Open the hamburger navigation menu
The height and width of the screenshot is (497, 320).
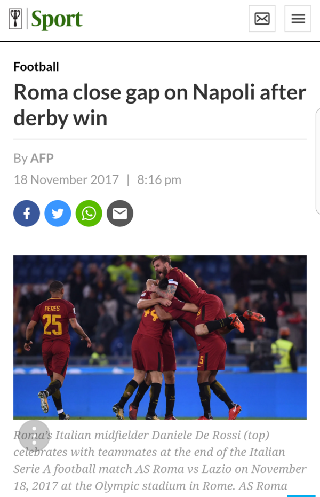[298, 19]
